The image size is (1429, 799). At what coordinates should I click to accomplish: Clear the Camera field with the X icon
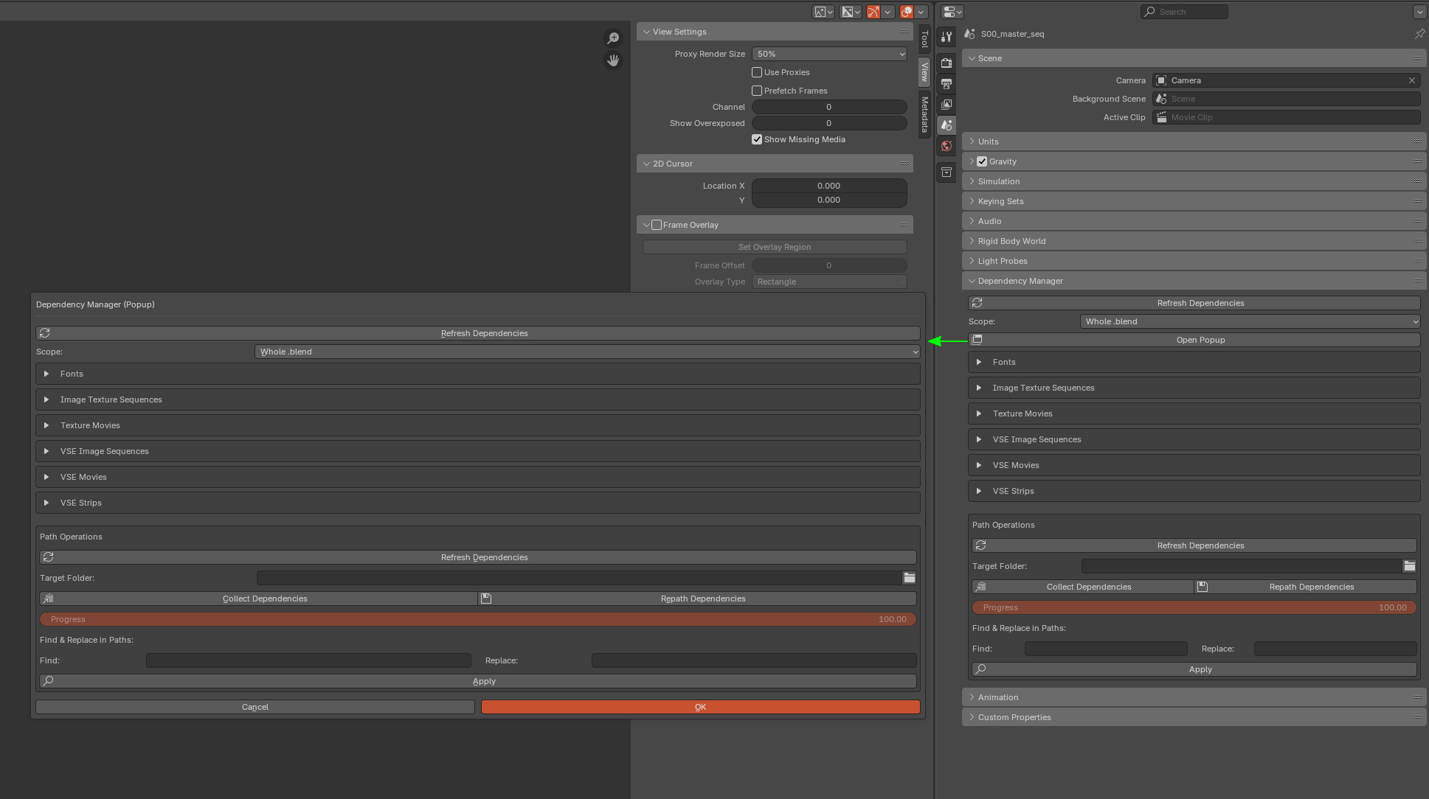click(x=1412, y=80)
